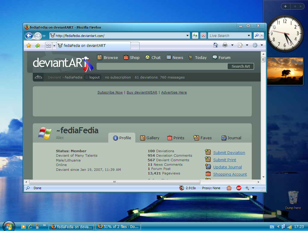Switch to the Journal tab
Image resolution: width=308 pixels, height=231 pixels.
point(231,138)
